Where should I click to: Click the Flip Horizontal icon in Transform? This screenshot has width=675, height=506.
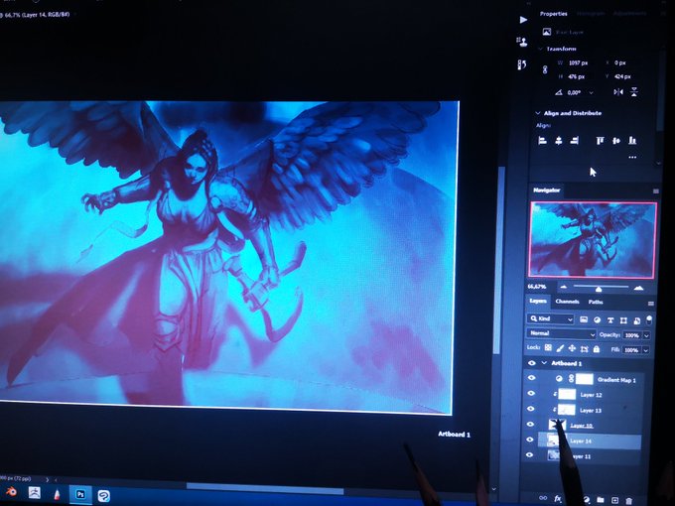[x=618, y=91]
